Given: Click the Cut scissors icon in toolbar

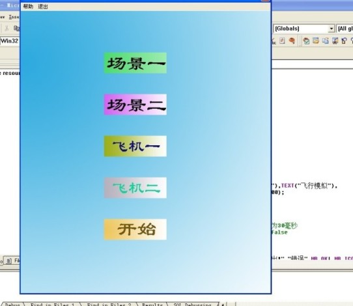Looking at the screenshot, I should point(7,28).
